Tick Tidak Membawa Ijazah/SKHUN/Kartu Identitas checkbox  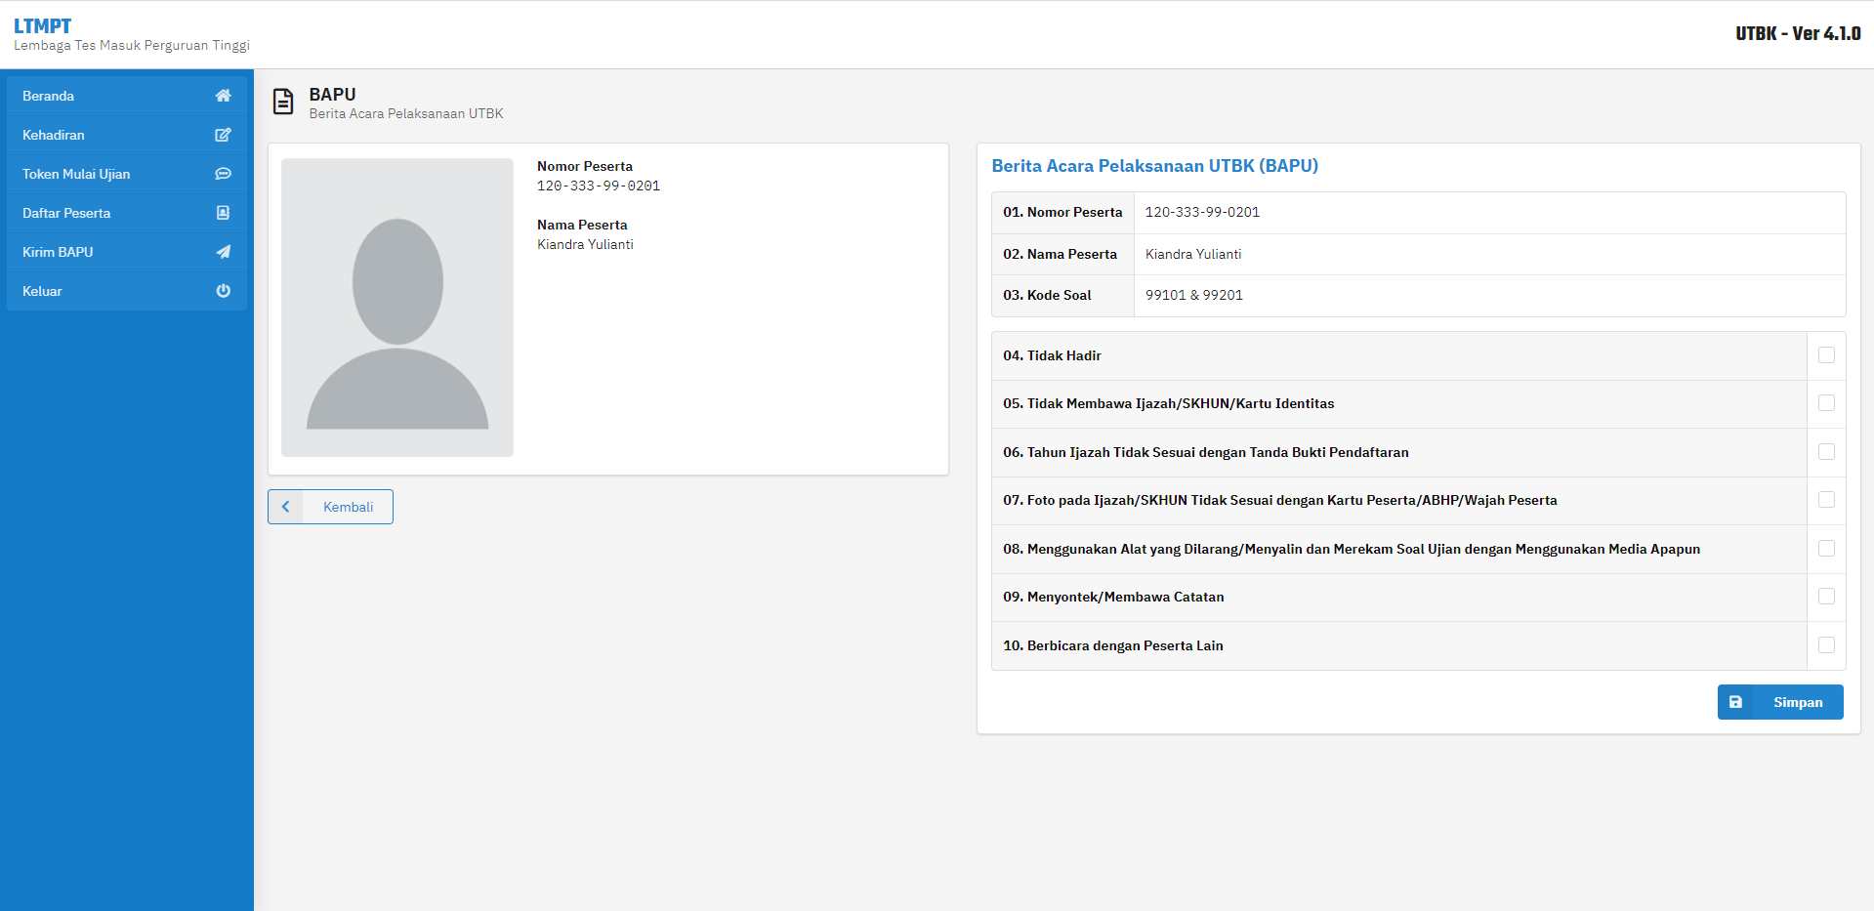[x=1826, y=403]
